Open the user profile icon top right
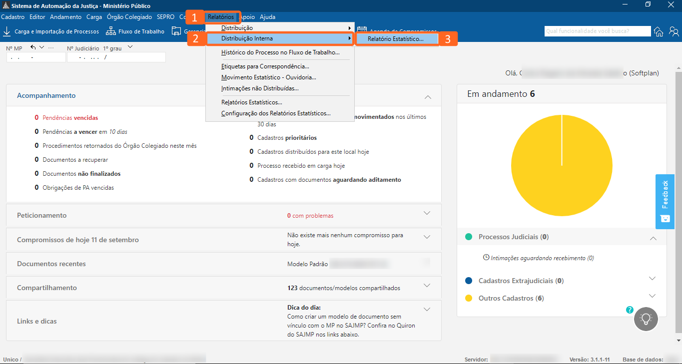Viewport: 682px width, 364px height. coord(675,31)
